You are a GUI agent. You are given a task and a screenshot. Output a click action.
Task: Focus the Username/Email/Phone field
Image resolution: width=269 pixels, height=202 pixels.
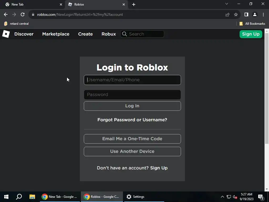(132, 80)
